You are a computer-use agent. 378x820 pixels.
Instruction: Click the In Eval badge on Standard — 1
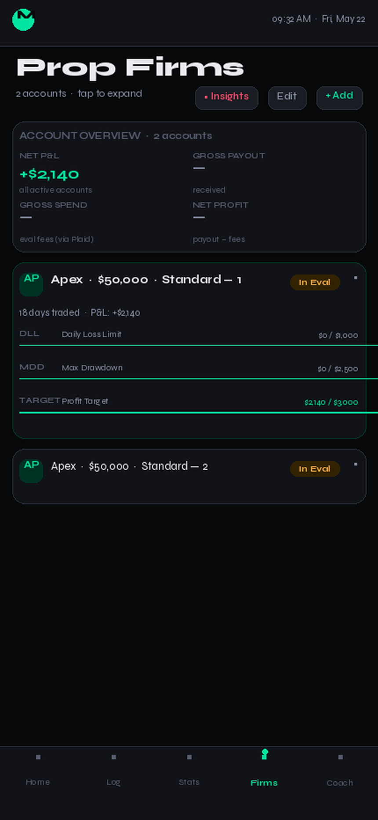point(315,282)
